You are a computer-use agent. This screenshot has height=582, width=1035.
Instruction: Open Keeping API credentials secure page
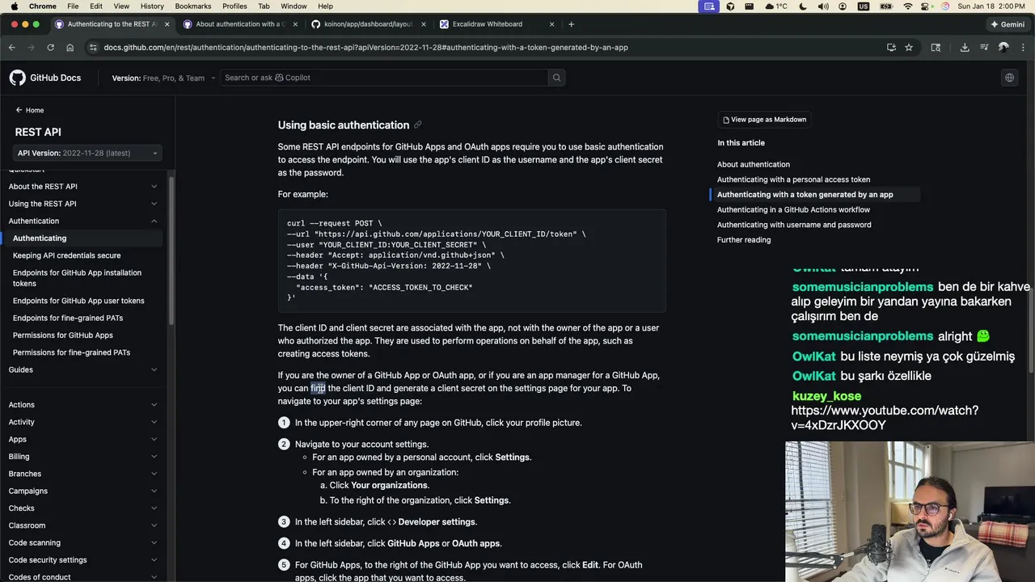[x=67, y=255]
